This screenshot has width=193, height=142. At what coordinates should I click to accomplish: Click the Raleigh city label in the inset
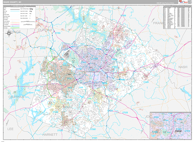179,131
